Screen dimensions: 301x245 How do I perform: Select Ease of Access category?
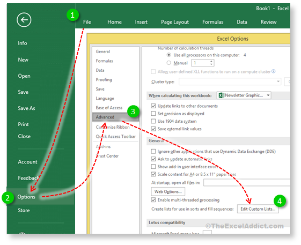tap(109, 108)
